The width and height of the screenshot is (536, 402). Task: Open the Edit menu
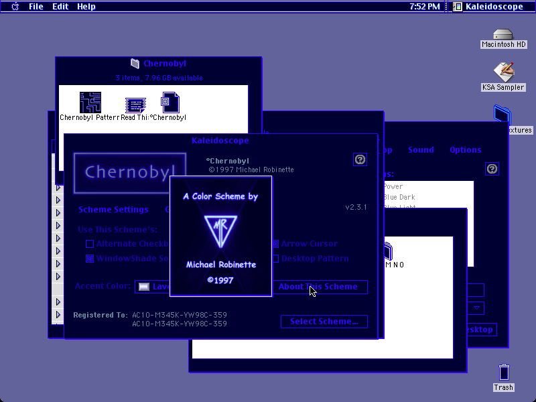point(60,7)
